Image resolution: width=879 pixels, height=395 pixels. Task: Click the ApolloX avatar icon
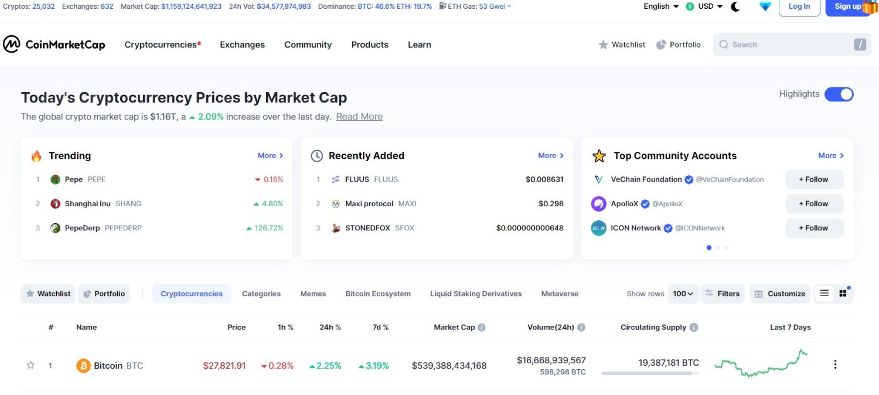[x=598, y=204]
